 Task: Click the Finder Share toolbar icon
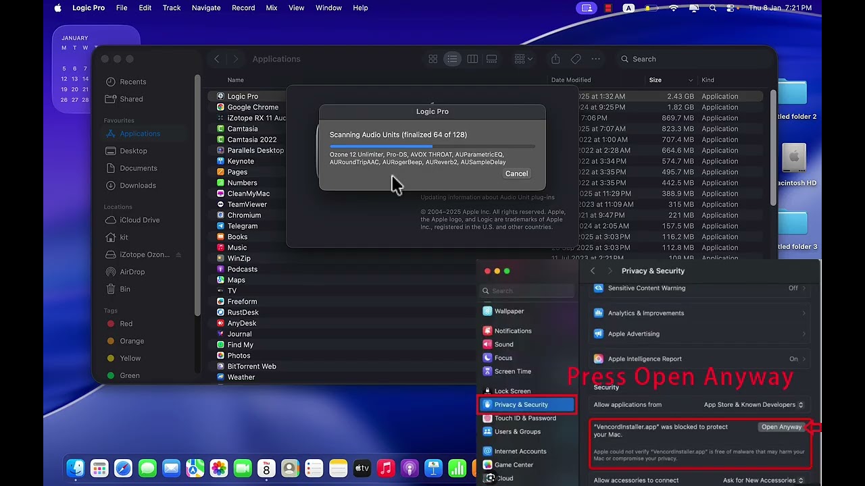(x=555, y=59)
